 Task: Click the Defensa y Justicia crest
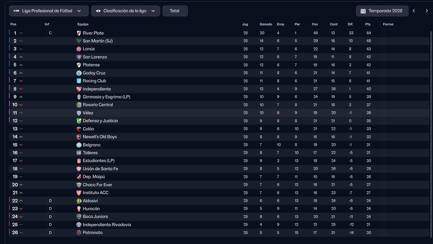pos(79,121)
